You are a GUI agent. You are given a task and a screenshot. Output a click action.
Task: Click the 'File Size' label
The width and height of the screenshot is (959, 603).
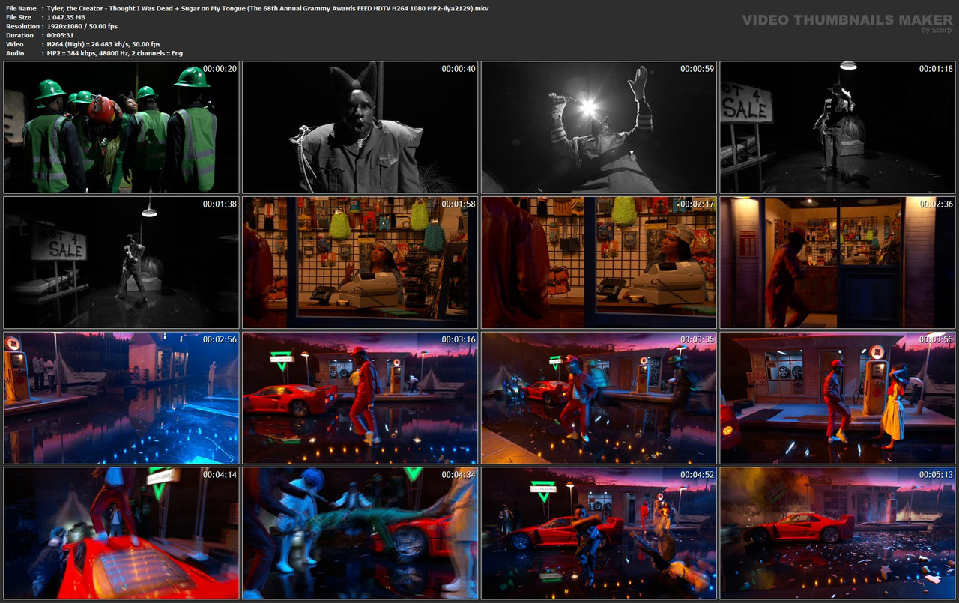pos(19,17)
